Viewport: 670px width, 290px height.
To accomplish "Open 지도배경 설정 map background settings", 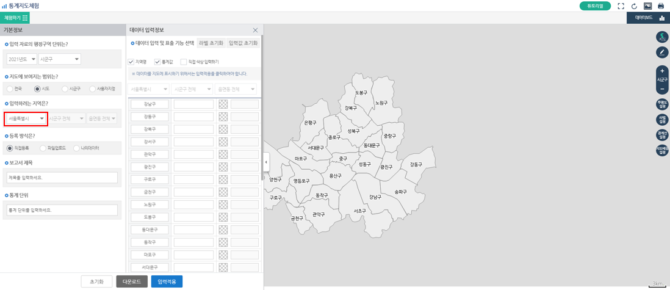I will pos(662,151).
